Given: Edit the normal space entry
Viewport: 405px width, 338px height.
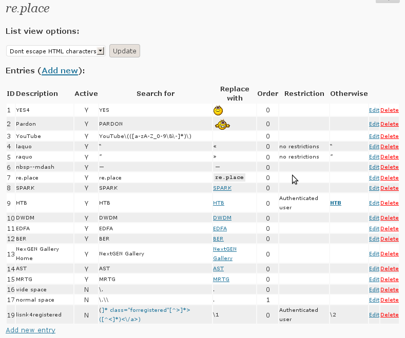Looking at the screenshot, I should click(374, 300).
